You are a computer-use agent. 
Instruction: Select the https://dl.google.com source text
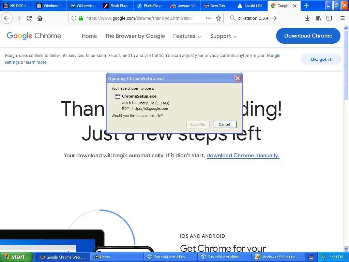click(150, 108)
